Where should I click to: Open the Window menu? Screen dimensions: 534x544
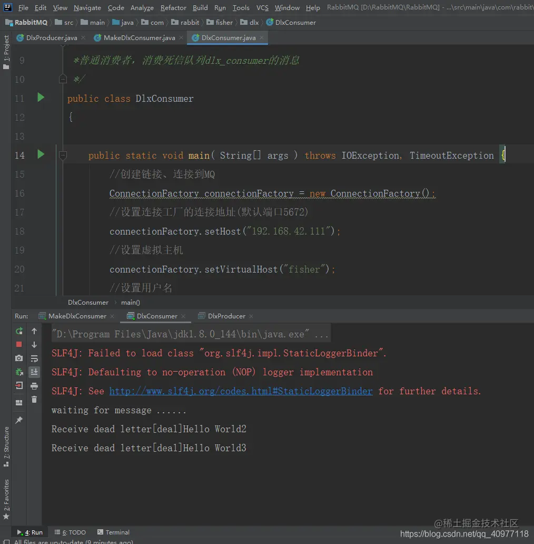click(287, 7)
